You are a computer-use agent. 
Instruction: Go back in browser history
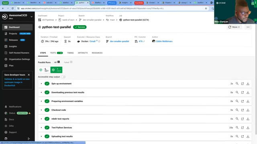[x=3, y=8]
